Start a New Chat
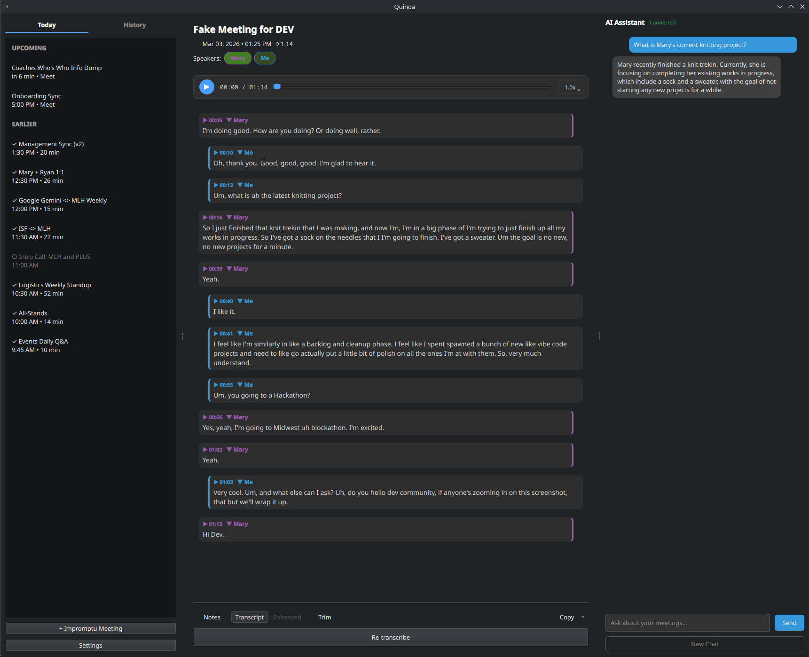The image size is (809, 657). coord(705,644)
